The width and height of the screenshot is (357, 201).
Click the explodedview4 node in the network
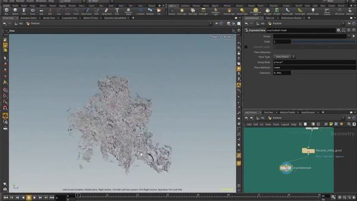pyautogui.click(x=286, y=168)
